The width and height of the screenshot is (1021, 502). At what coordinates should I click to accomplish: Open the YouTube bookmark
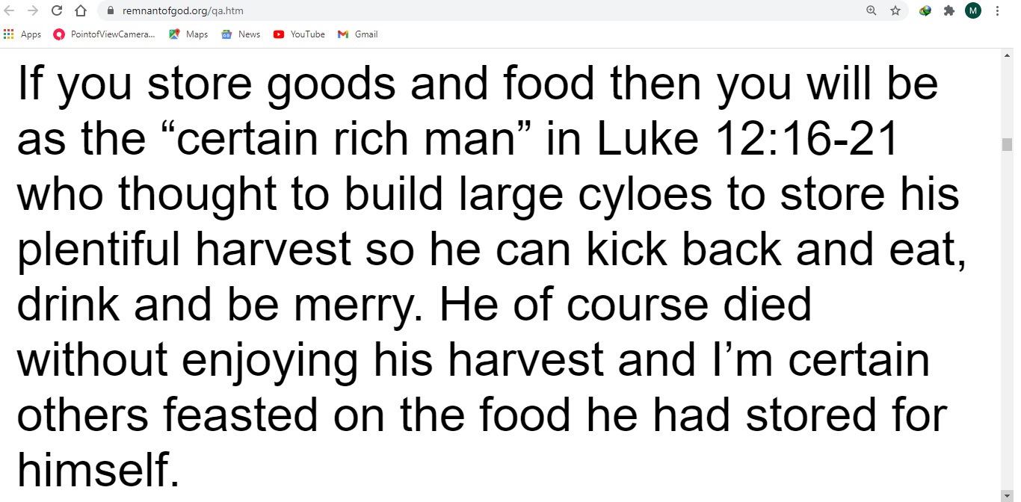point(299,34)
